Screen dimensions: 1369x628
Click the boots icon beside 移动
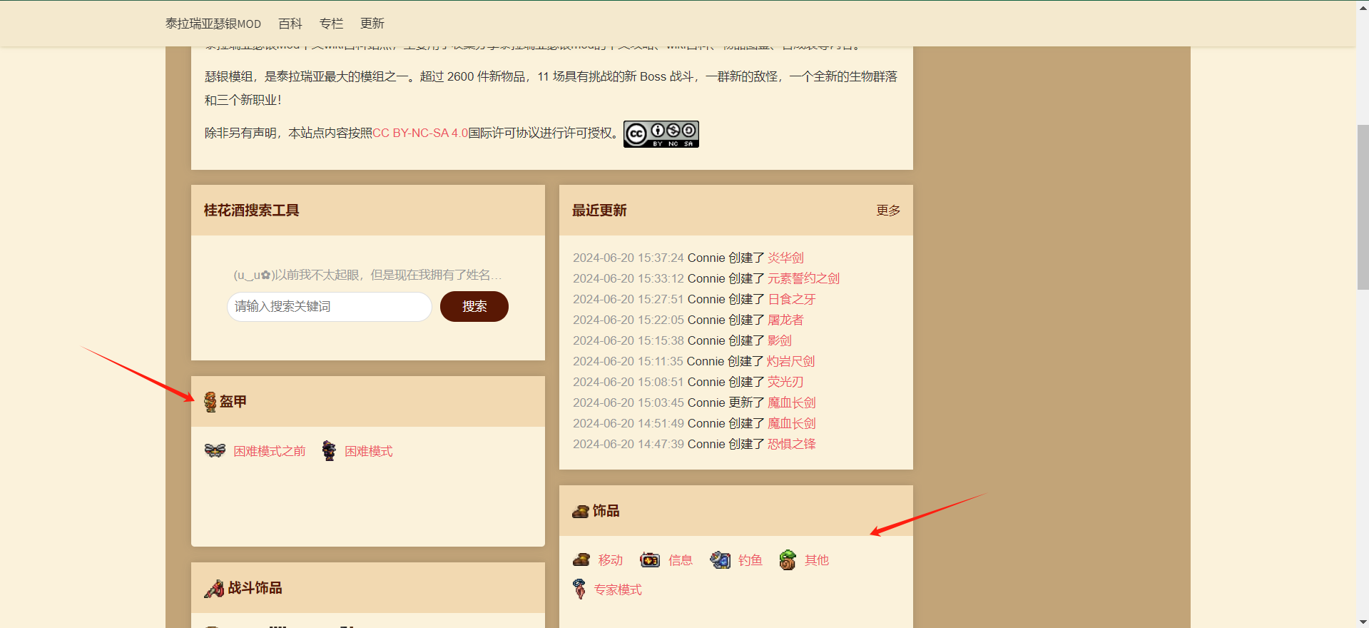coord(581,560)
